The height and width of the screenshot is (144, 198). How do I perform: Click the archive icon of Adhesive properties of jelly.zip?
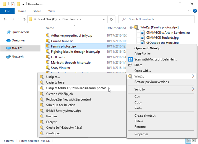[x=48, y=35]
